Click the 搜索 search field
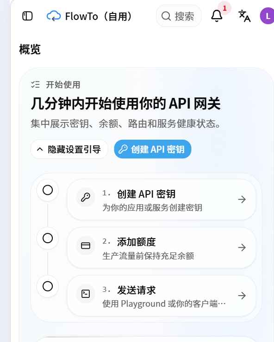274x342 pixels. click(179, 16)
